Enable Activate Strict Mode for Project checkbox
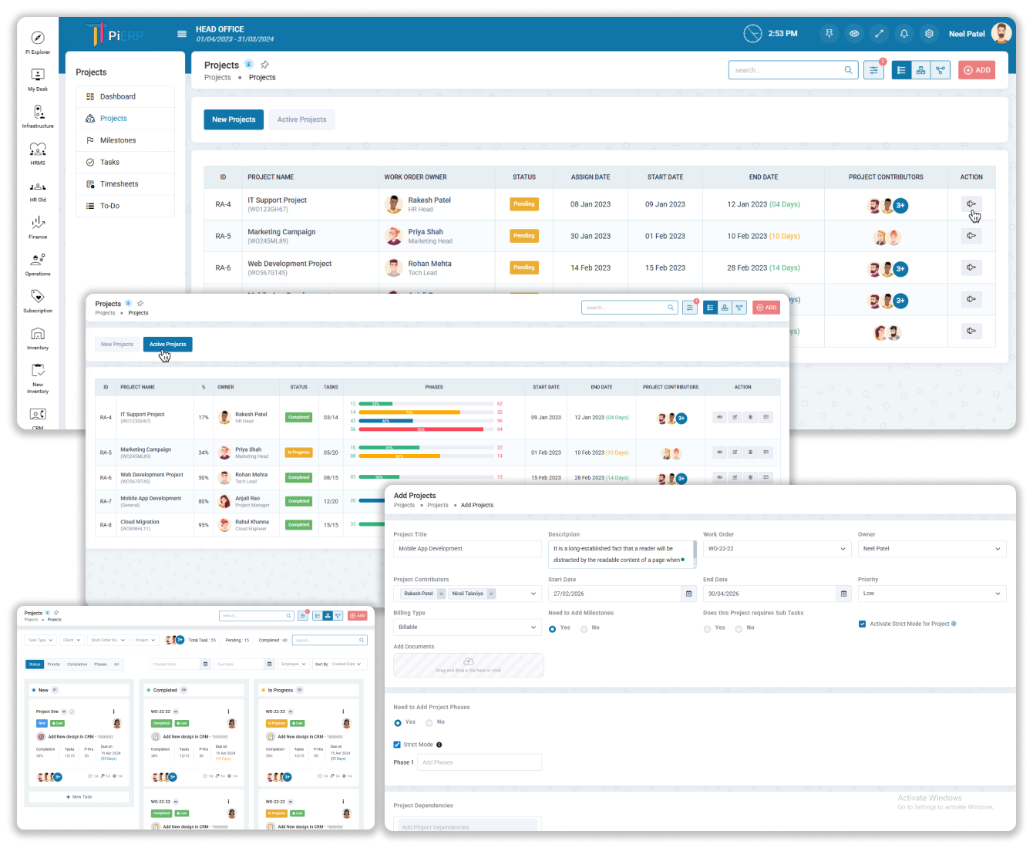The height and width of the screenshot is (848, 1033). click(x=862, y=624)
